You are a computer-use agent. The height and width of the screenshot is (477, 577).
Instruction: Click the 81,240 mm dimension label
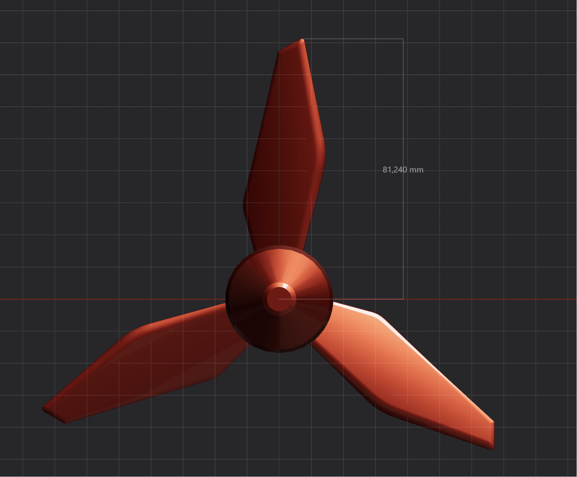(x=403, y=170)
